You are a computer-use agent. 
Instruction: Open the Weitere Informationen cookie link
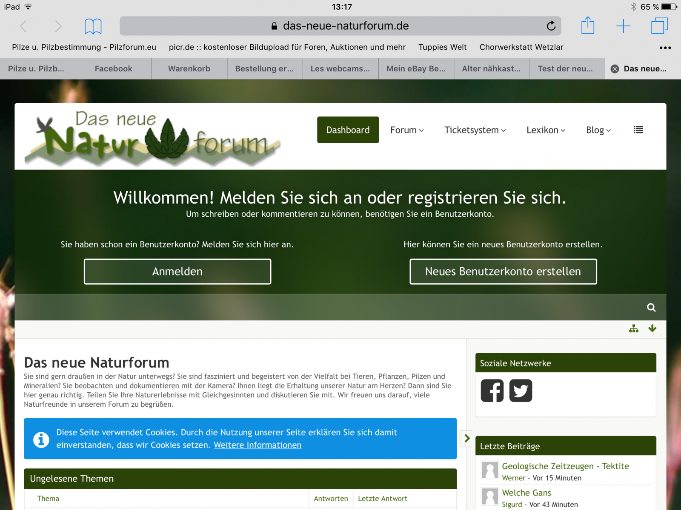pyautogui.click(x=257, y=445)
